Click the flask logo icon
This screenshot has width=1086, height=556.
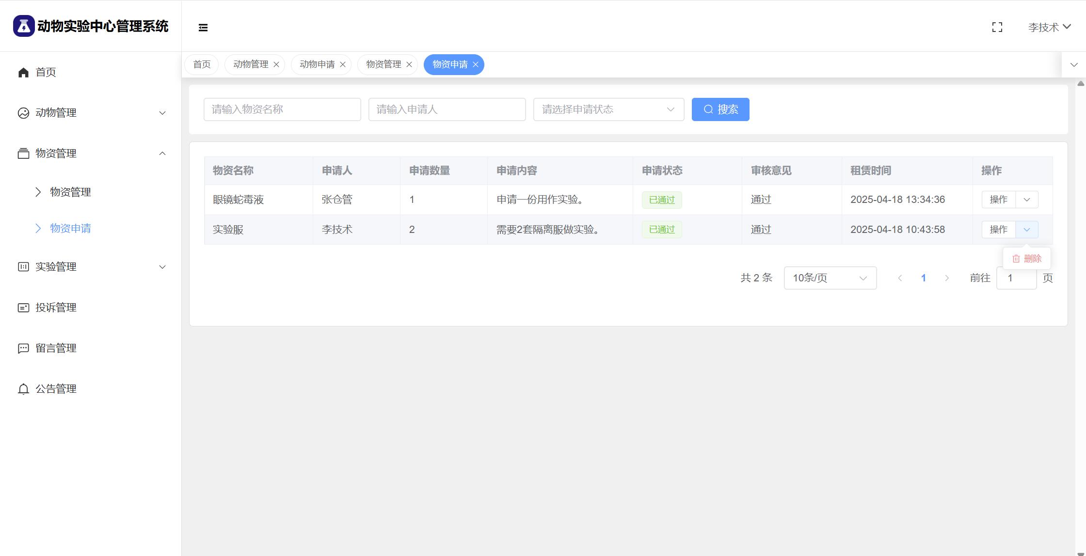[23, 26]
